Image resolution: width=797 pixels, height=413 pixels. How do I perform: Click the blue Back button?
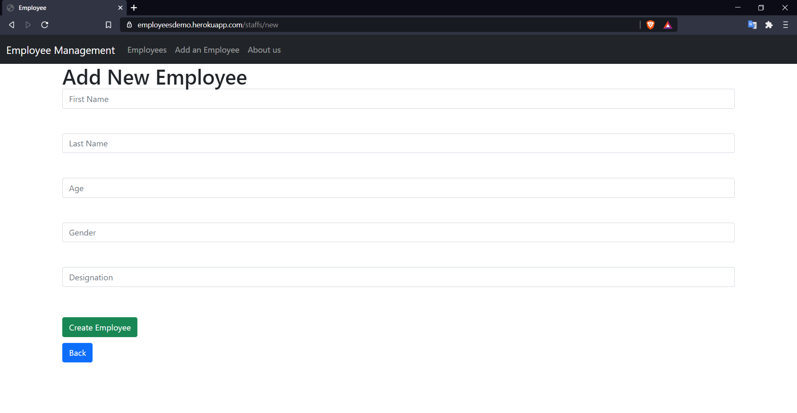pos(77,352)
